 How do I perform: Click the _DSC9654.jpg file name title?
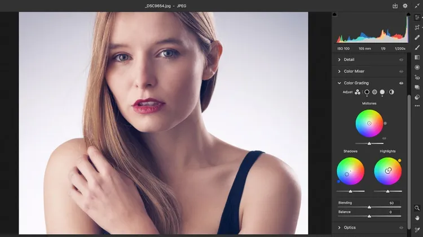pos(158,6)
